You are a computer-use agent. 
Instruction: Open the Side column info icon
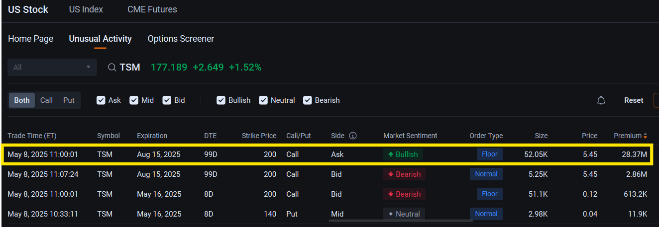[353, 136]
